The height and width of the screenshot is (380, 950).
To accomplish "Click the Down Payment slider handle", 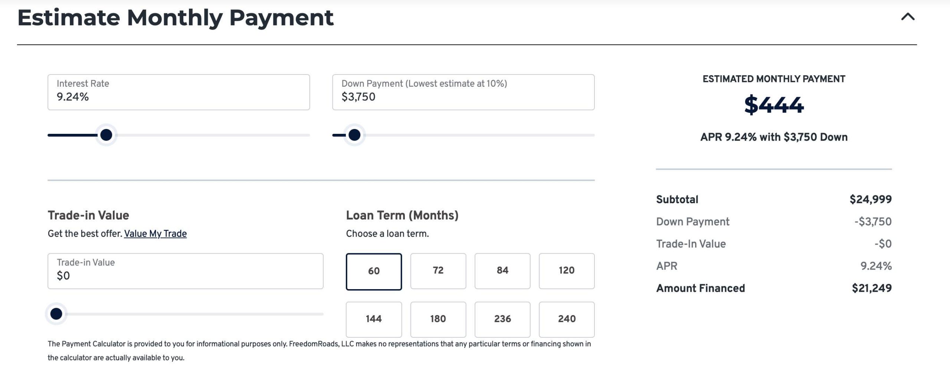I will pyautogui.click(x=354, y=135).
